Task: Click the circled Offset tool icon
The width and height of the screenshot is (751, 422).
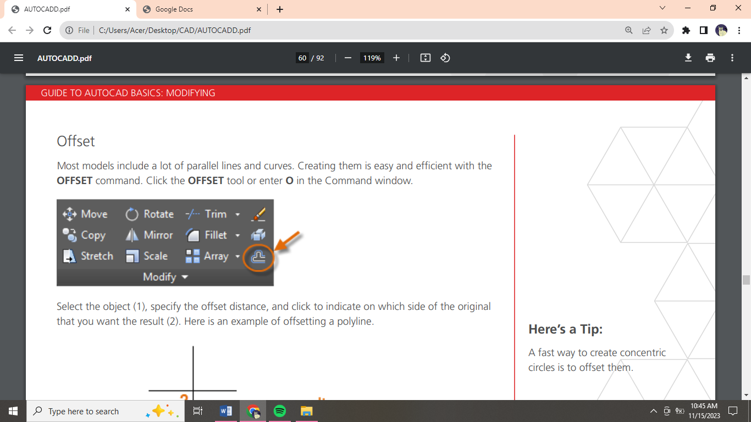Action: click(x=258, y=257)
